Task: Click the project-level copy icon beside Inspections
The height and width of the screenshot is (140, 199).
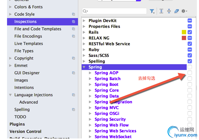Action: pyautogui.click(x=73, y=22)
